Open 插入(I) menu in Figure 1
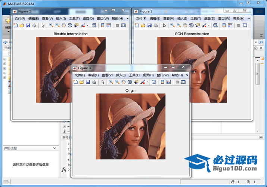The image size is (267, 187). click(61, 18)
